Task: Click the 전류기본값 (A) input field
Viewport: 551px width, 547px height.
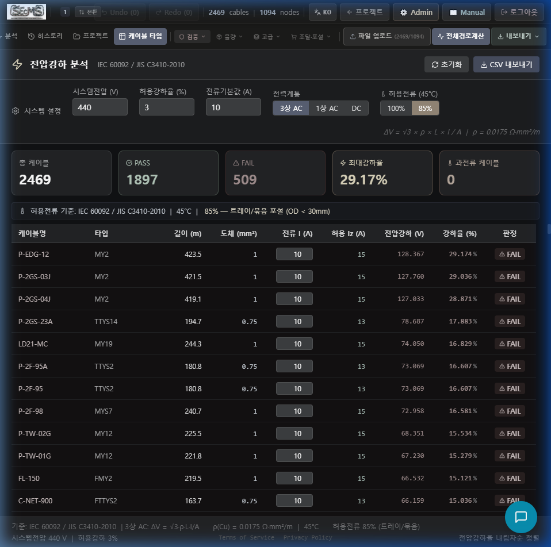Action: coord(234,107)
